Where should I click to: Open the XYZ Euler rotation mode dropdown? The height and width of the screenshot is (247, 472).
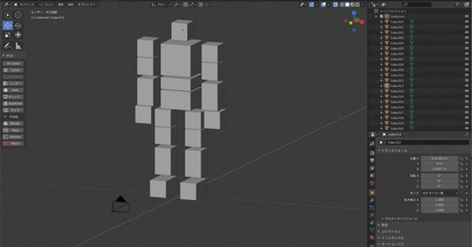[x=439, y=194]
